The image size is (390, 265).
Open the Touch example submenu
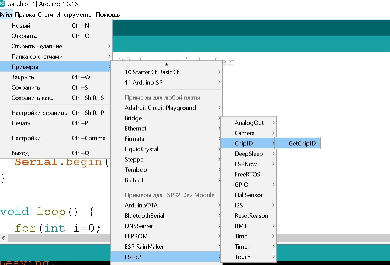248,257
